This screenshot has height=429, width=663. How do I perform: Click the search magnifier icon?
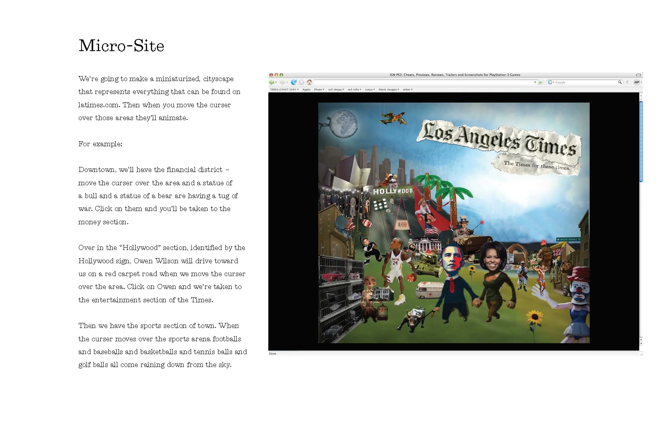tap(620, 82)
